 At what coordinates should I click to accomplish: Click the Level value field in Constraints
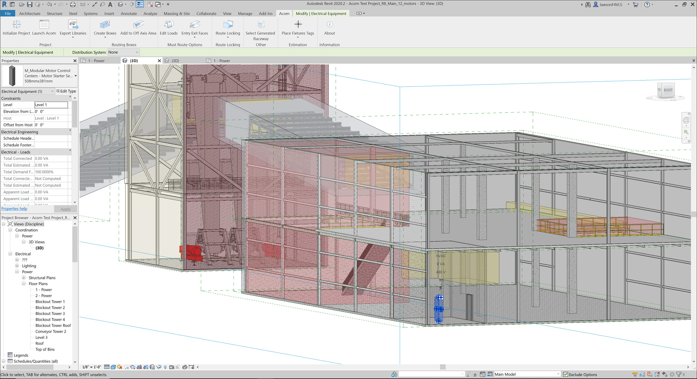click(x=51, y=105)
